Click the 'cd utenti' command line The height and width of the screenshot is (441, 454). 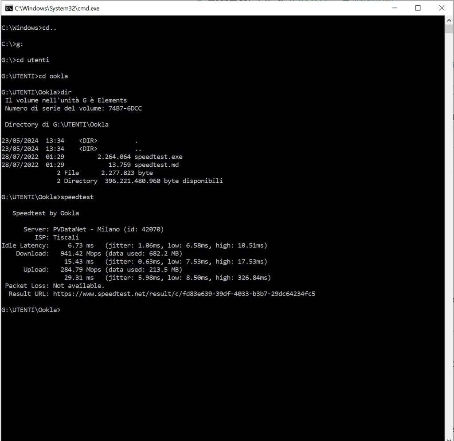[25, 60]
